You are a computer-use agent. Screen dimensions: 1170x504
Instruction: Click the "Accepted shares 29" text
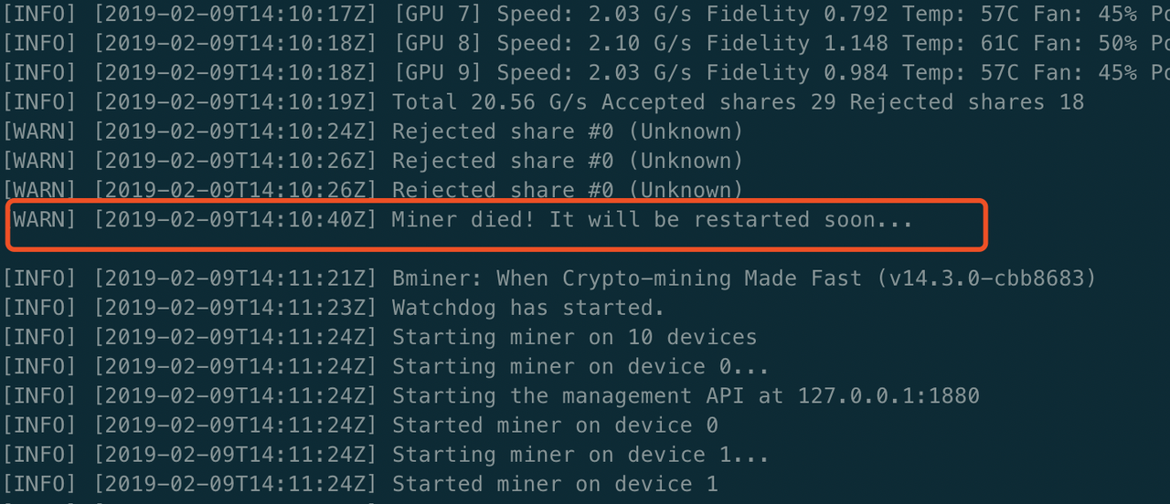(718, 102)
